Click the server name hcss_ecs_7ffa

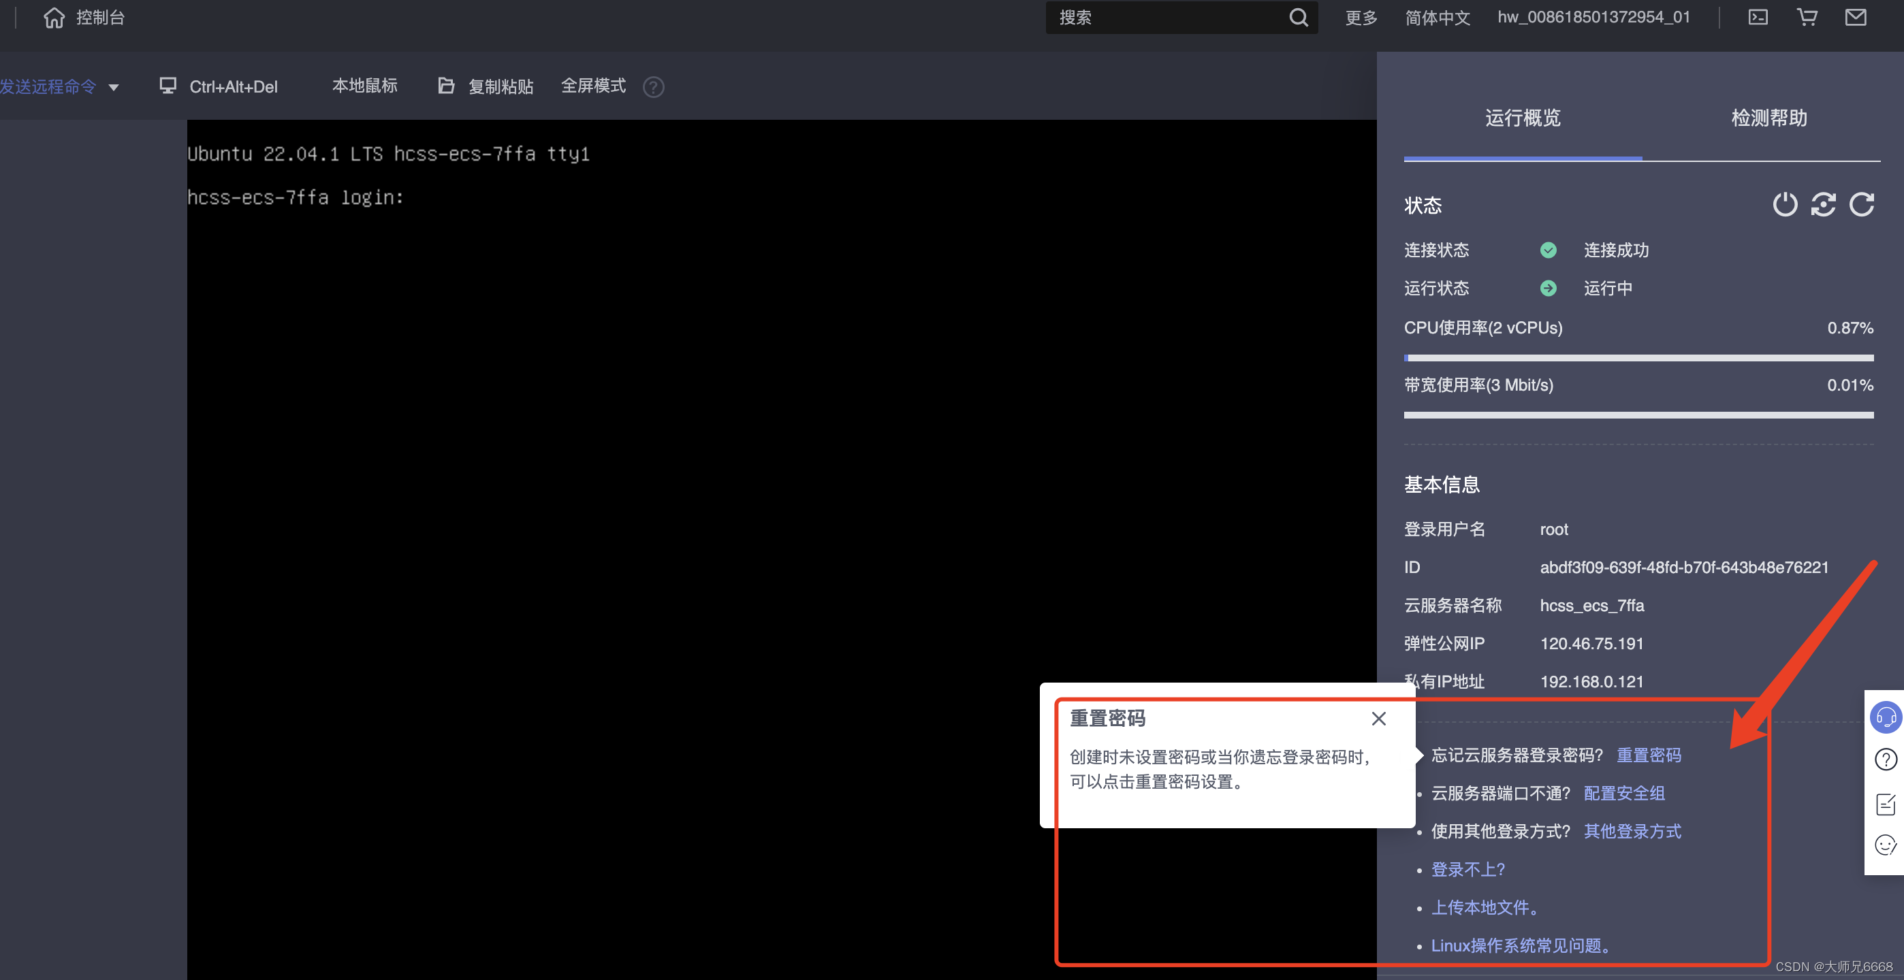(x=1591, y=606)
